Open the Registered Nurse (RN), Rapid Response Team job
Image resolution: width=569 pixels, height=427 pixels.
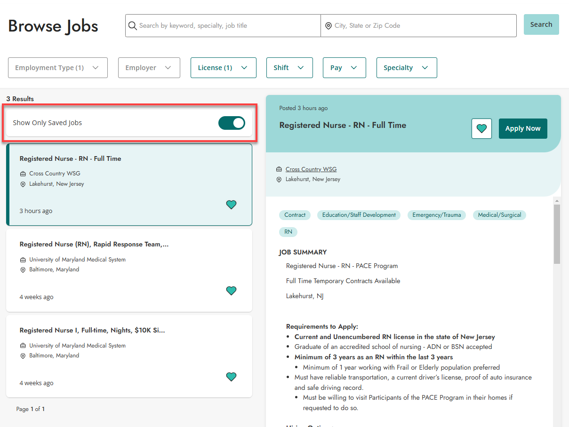click(129, 271)
